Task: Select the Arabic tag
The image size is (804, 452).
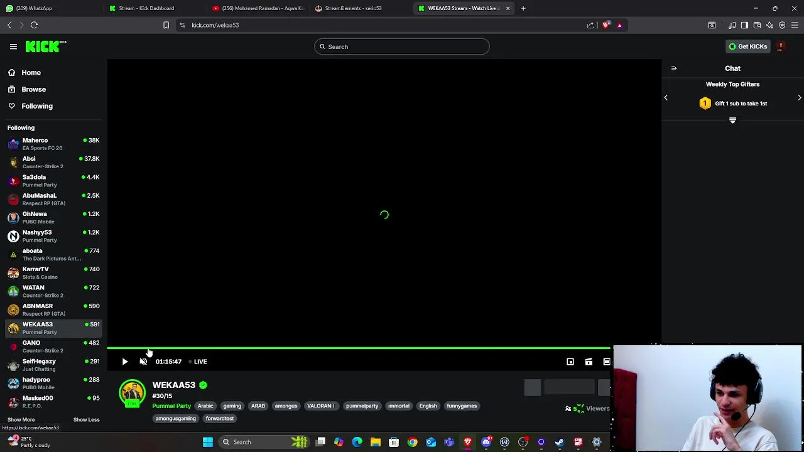Action: (x=205, y=406)
